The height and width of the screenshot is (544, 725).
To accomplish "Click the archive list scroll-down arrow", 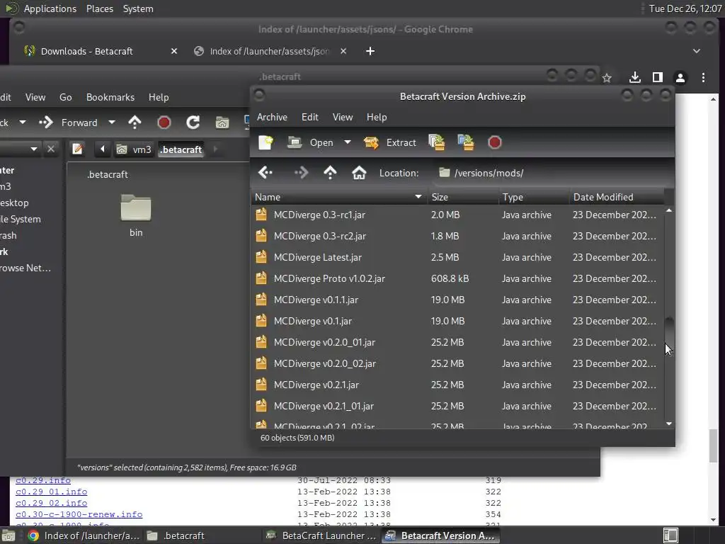I will click(x=669, y=424).
